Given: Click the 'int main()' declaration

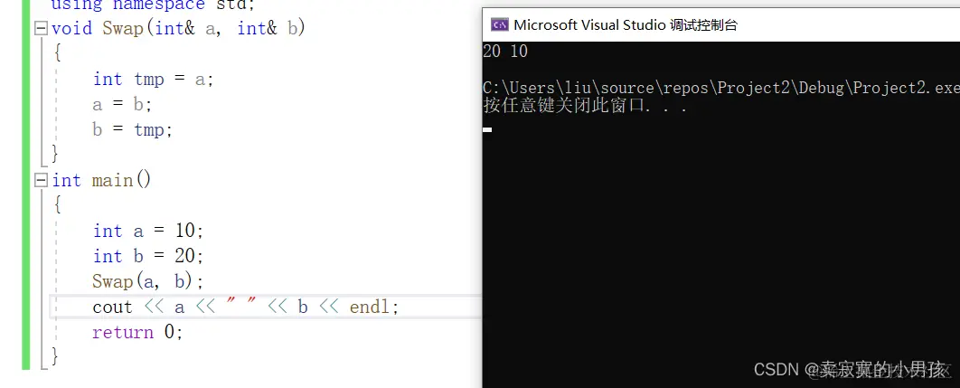Looking at the screenshot, I should (x=101, y=180).
